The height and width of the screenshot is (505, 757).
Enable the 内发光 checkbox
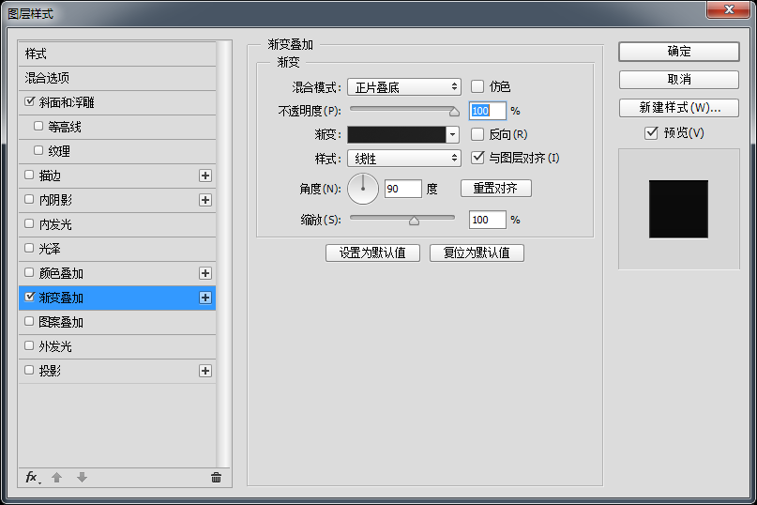[29, 223]
